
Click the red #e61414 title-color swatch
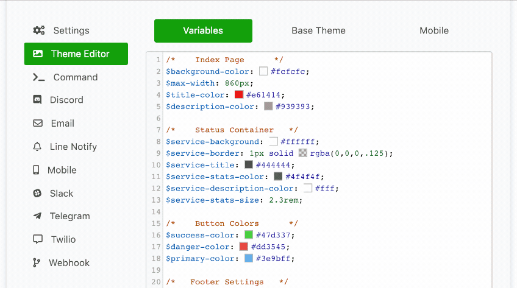[239, 94]
